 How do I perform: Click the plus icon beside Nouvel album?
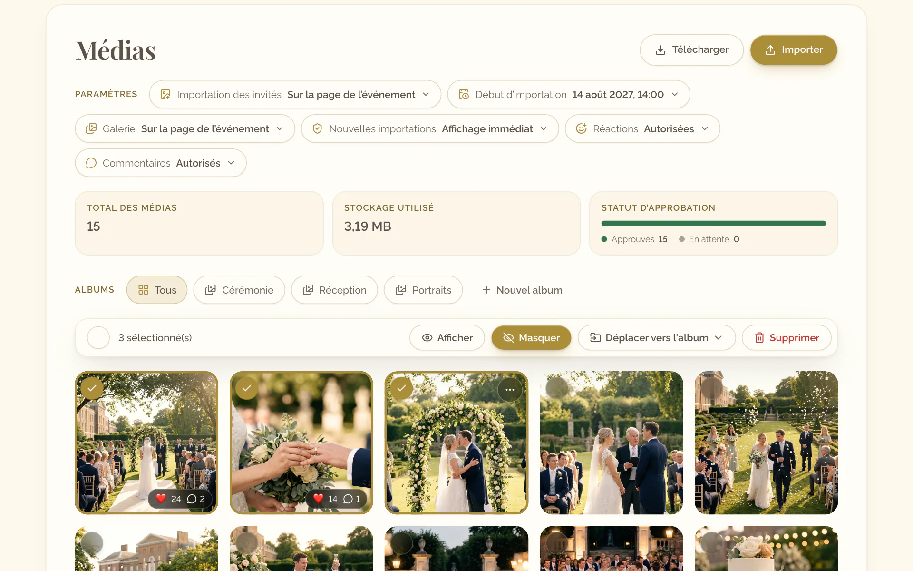point(486,290)
